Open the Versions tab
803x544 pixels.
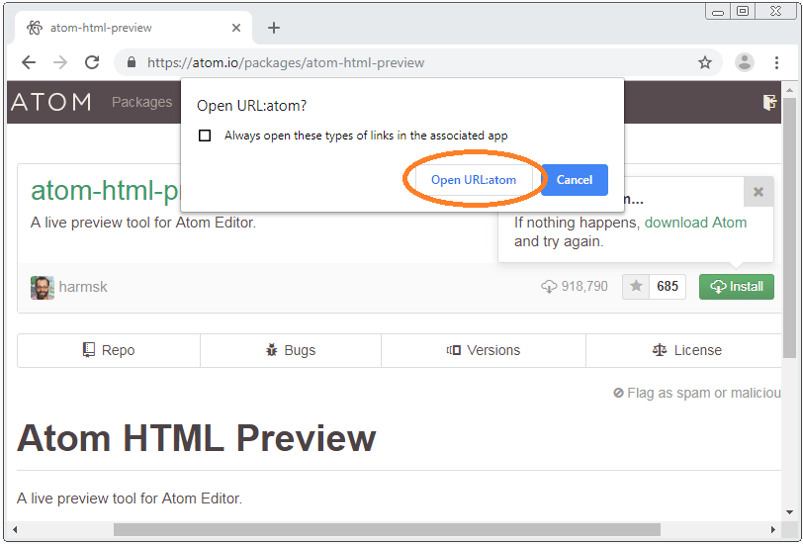coord(484,350)
